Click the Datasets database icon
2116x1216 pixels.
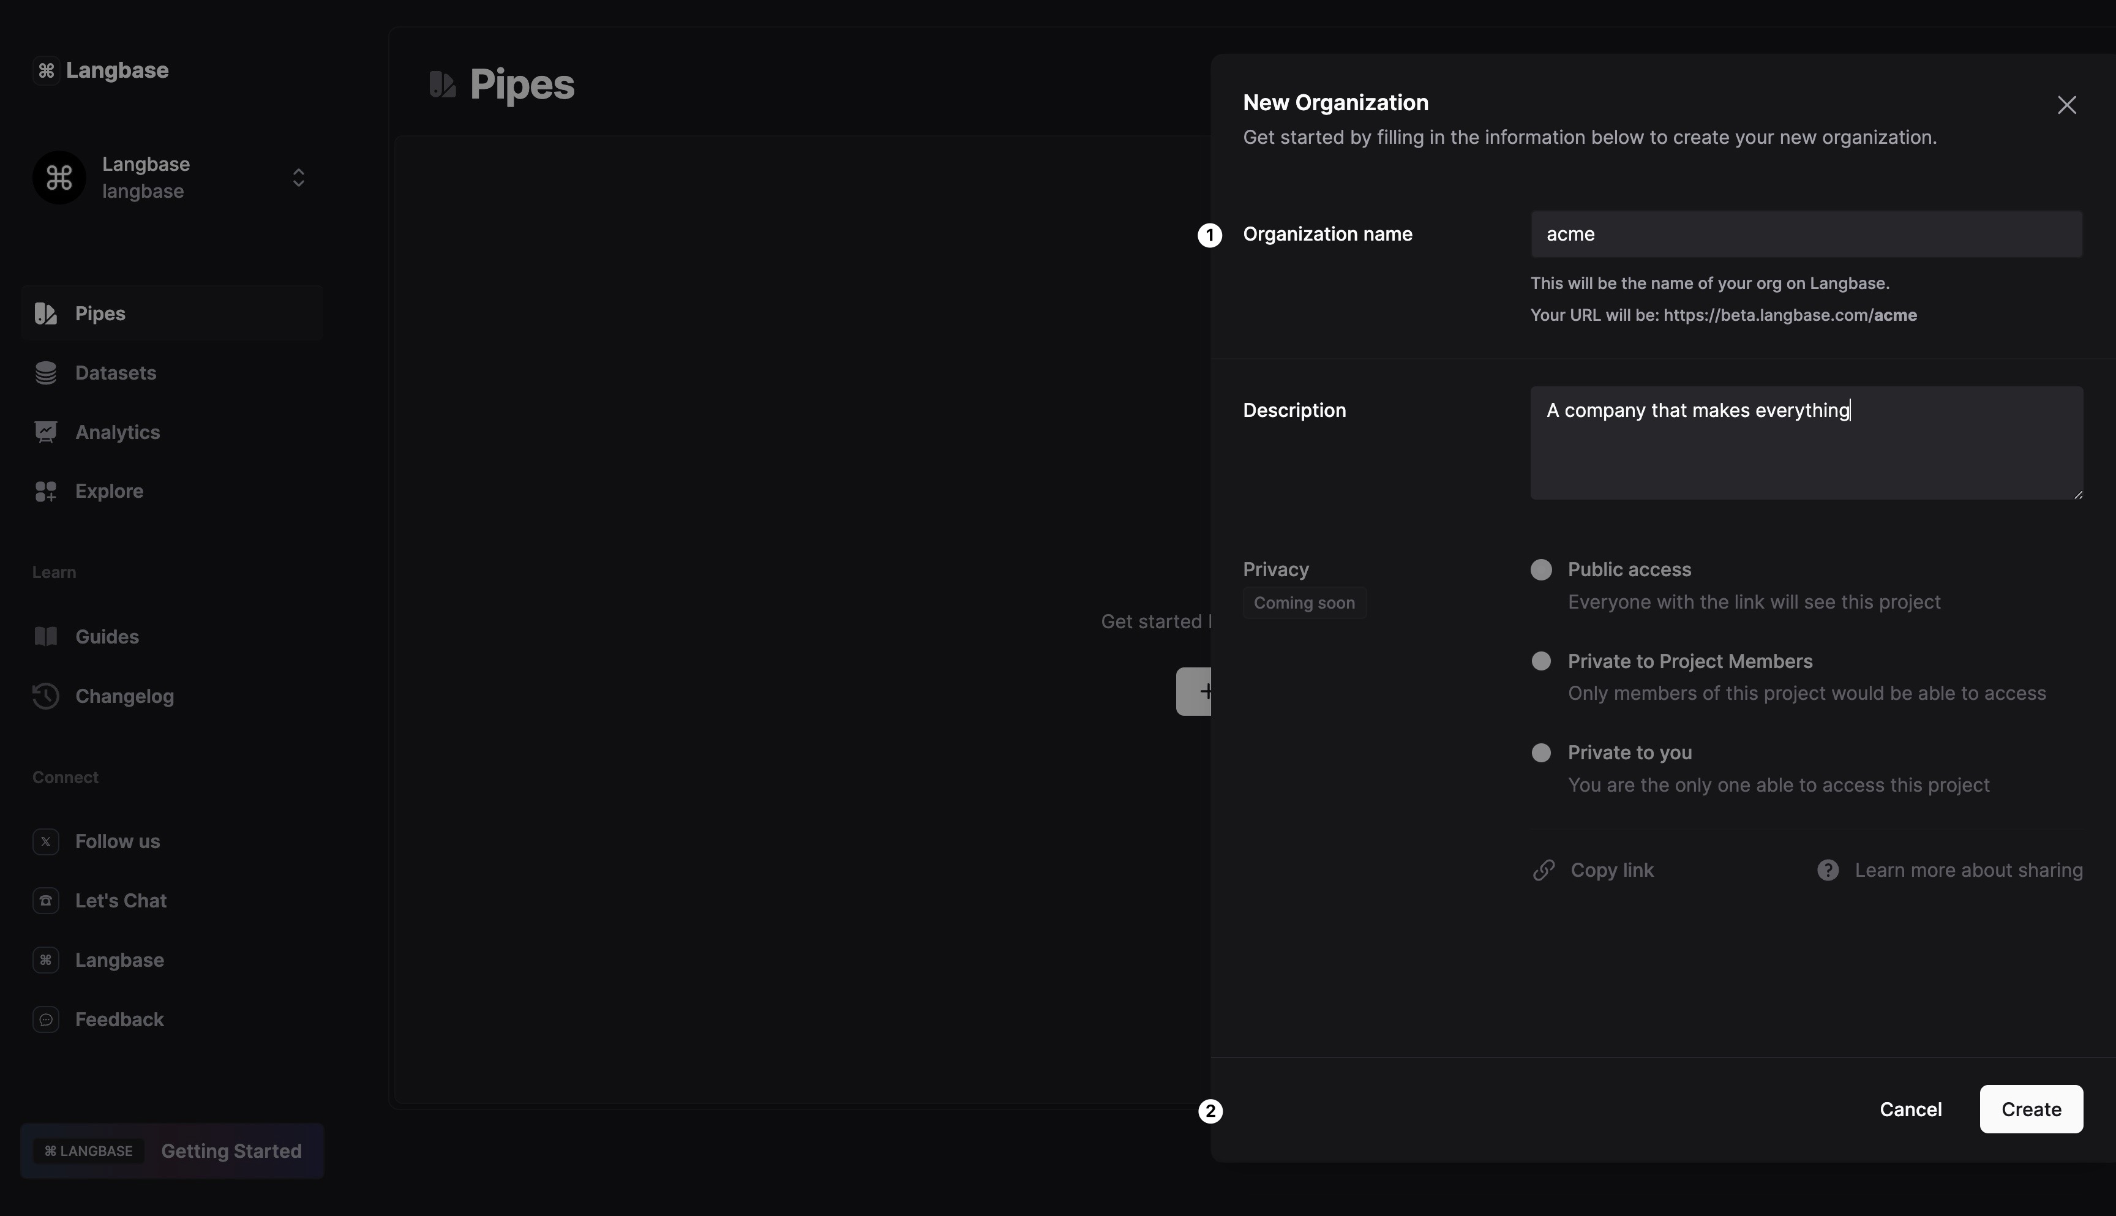coord(46,373)
